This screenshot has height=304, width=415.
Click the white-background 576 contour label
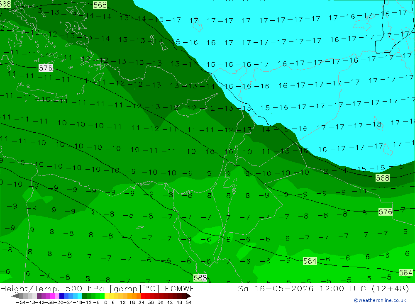(x=46, y=68)
